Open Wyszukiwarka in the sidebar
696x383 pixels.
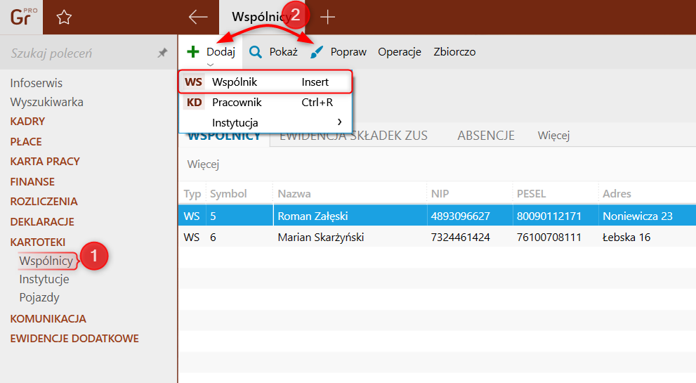tap(46, 102)
